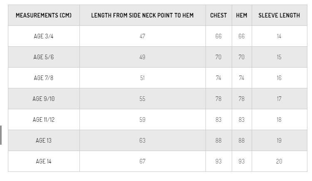Click the gray scrollbar handle at left edge

1,135
